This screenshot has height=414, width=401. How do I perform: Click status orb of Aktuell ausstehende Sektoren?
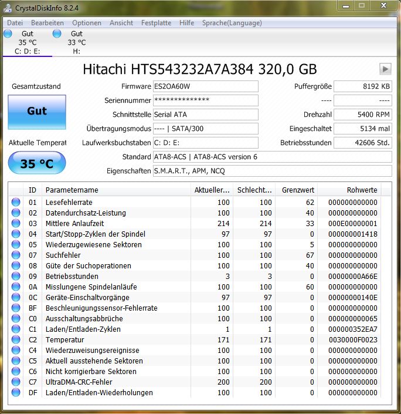(16, 361)
